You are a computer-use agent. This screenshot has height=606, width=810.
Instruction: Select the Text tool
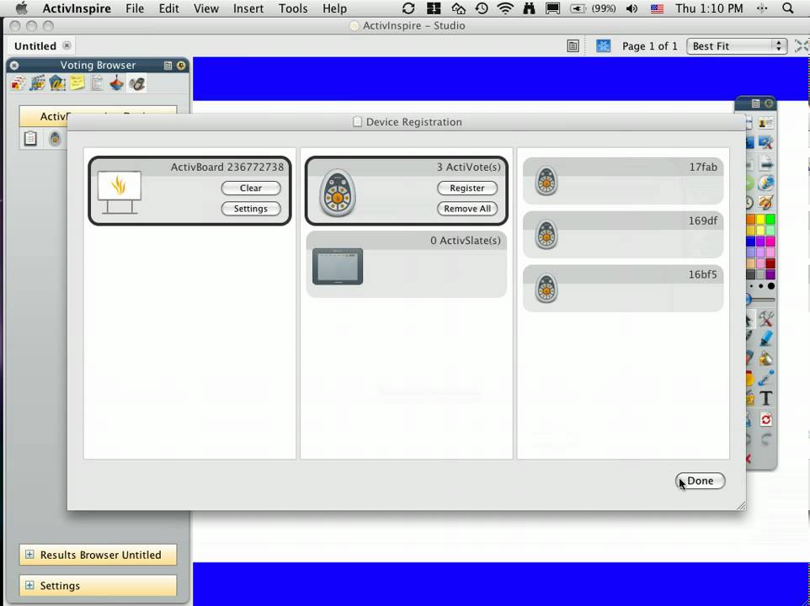pyautogui.click(x=766, y=398)
